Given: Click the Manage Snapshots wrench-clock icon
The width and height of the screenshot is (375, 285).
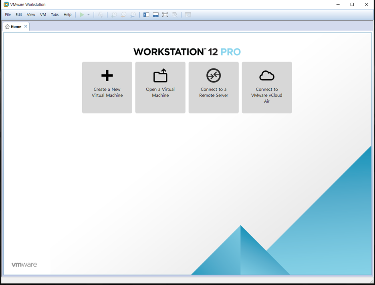Looking at the screenshot, I should coord(133,15).
